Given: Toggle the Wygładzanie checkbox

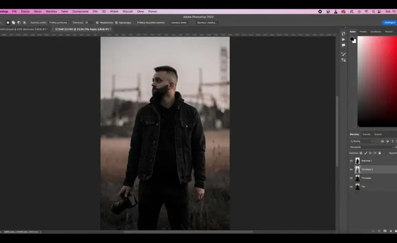Looking at the screenshot, I should click(97, 22).
